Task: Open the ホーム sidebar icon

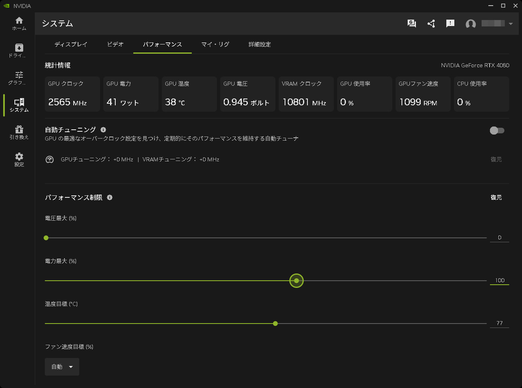Action: point(19,24)
